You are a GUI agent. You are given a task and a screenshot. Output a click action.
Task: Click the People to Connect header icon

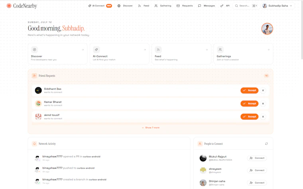tap(200, 144)
